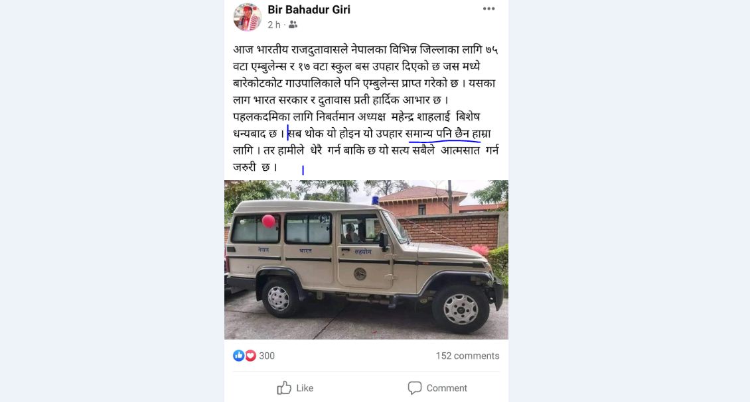The image size is (750, 402).
Task: Open the Bir Bahadur Giri profile name link
Action: (x=309, y=9)
